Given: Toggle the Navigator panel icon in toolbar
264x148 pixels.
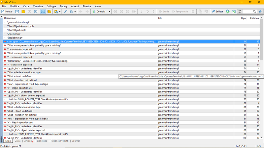Looking at the screenshot, I should 49,12.
